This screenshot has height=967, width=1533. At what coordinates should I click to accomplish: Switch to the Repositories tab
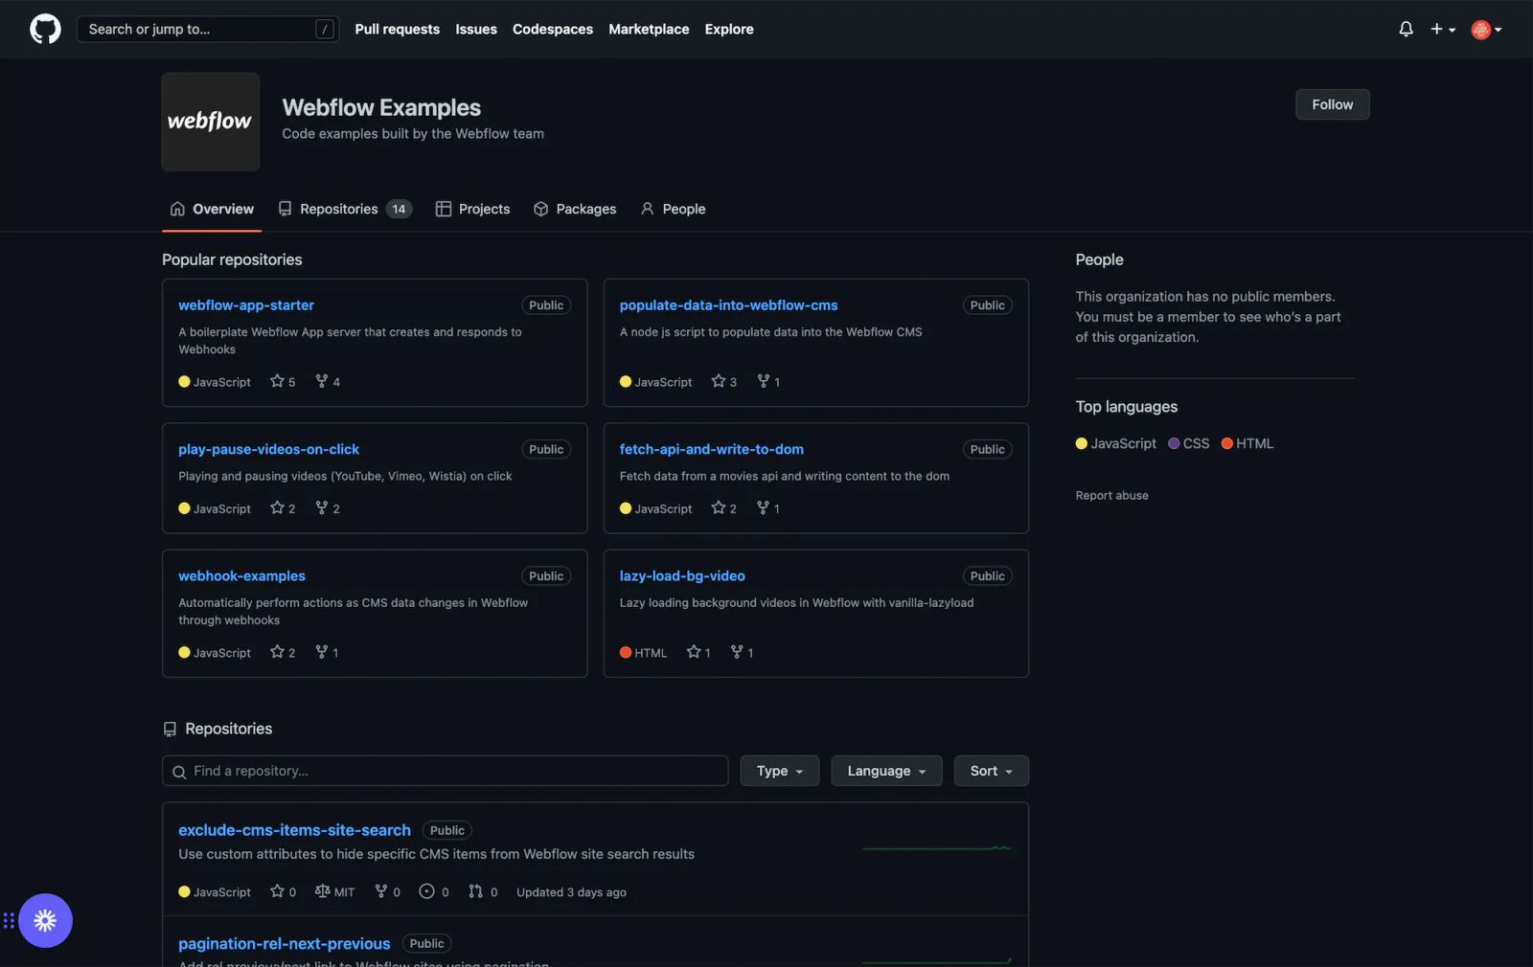345,209
